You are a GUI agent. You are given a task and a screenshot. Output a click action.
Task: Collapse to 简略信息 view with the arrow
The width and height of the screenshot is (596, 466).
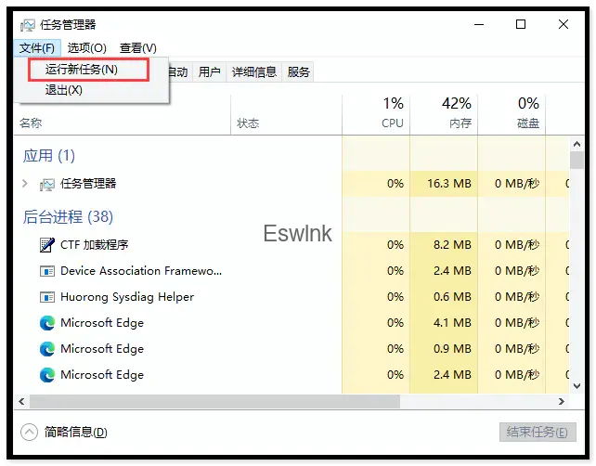[29, 432]
